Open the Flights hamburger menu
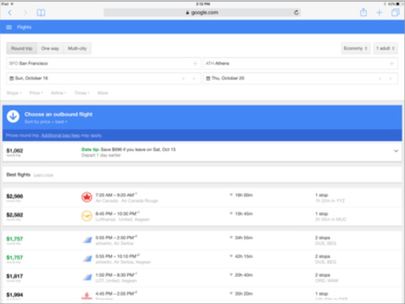This screenshot has width=405, height=304. click(x=9, y=27)
